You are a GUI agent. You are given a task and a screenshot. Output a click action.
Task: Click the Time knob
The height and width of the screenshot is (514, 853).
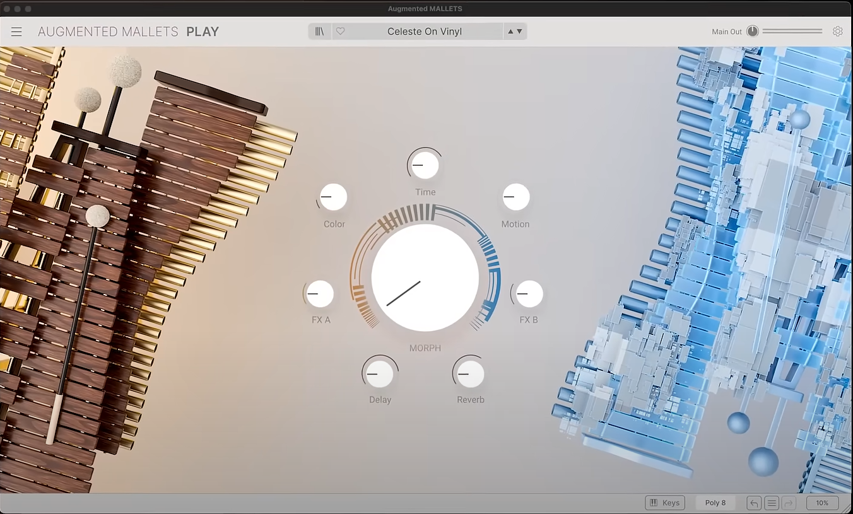coord(425,165)
